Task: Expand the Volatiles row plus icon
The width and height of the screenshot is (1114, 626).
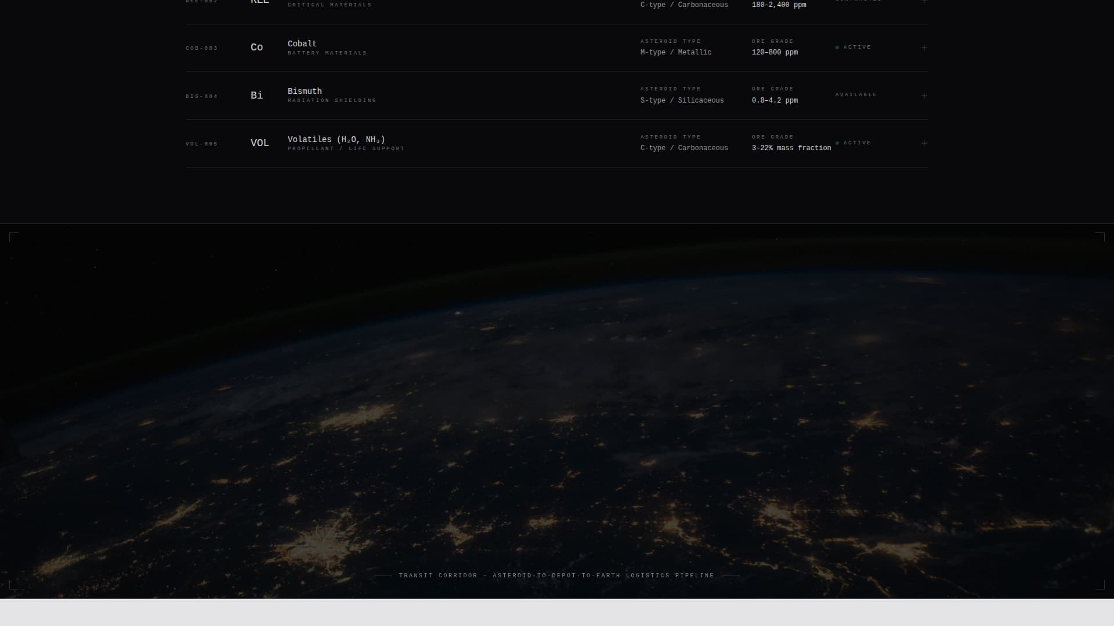Action: point(924,143)
